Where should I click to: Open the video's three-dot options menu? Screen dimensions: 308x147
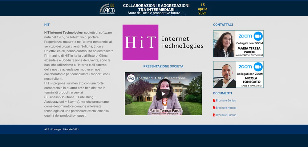[195, 78]
